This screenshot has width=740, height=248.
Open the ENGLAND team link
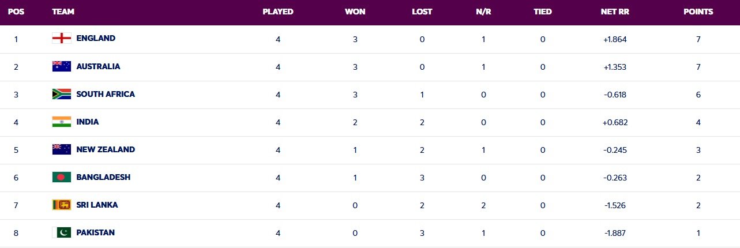[96, 39]
